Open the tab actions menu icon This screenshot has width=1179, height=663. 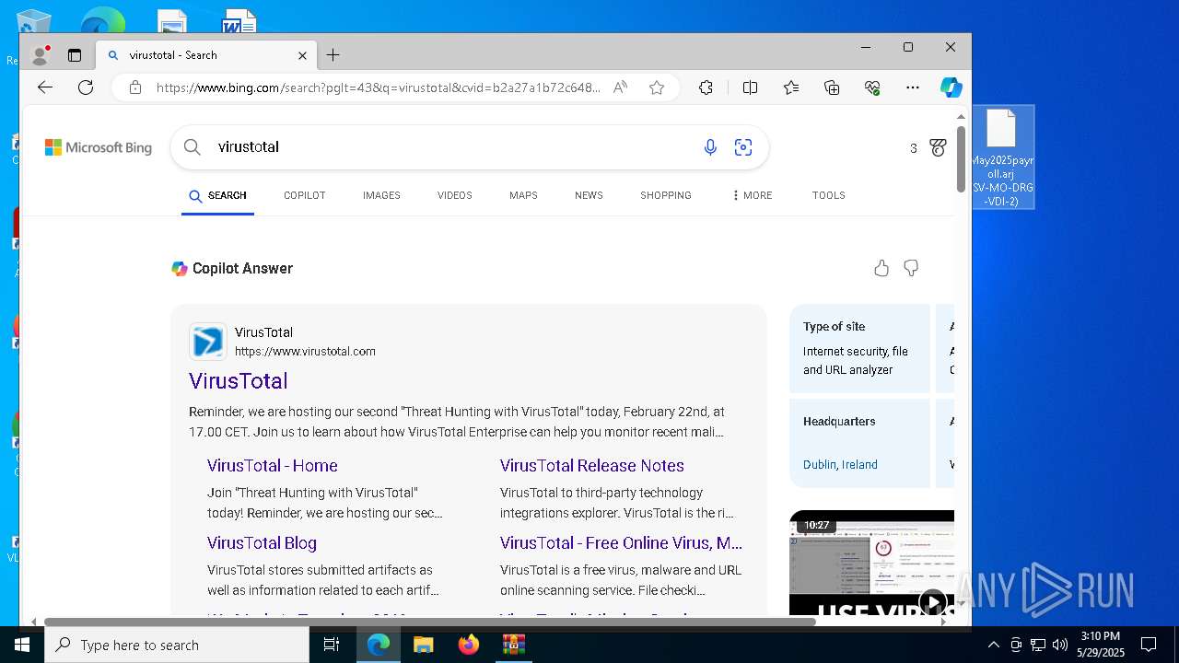(75, 55)
